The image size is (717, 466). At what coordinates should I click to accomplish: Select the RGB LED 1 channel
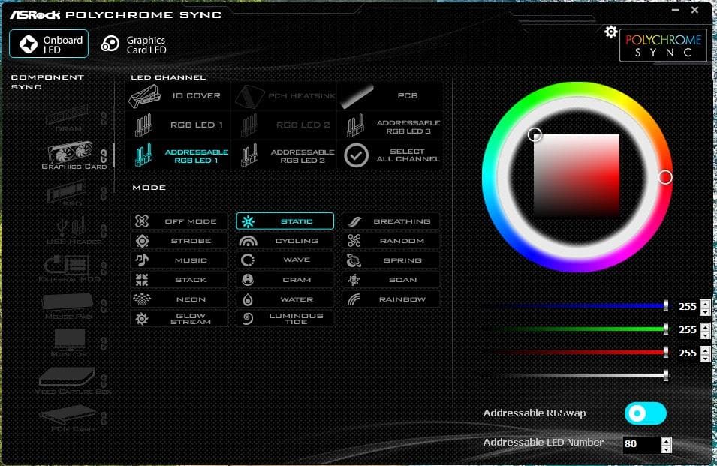pyautogui.click(x=177, y=125)
